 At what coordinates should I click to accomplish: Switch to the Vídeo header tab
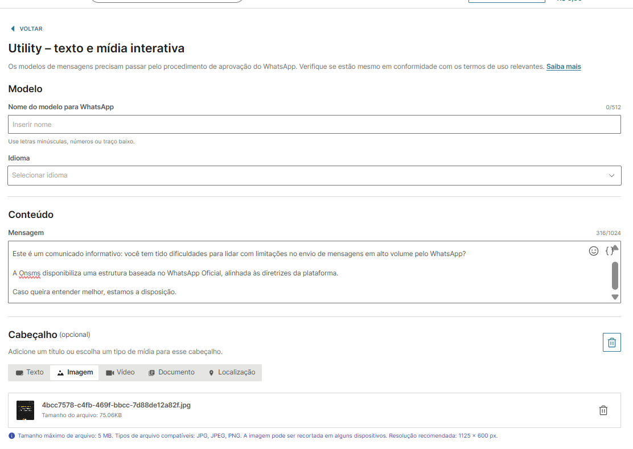[120, 373]
